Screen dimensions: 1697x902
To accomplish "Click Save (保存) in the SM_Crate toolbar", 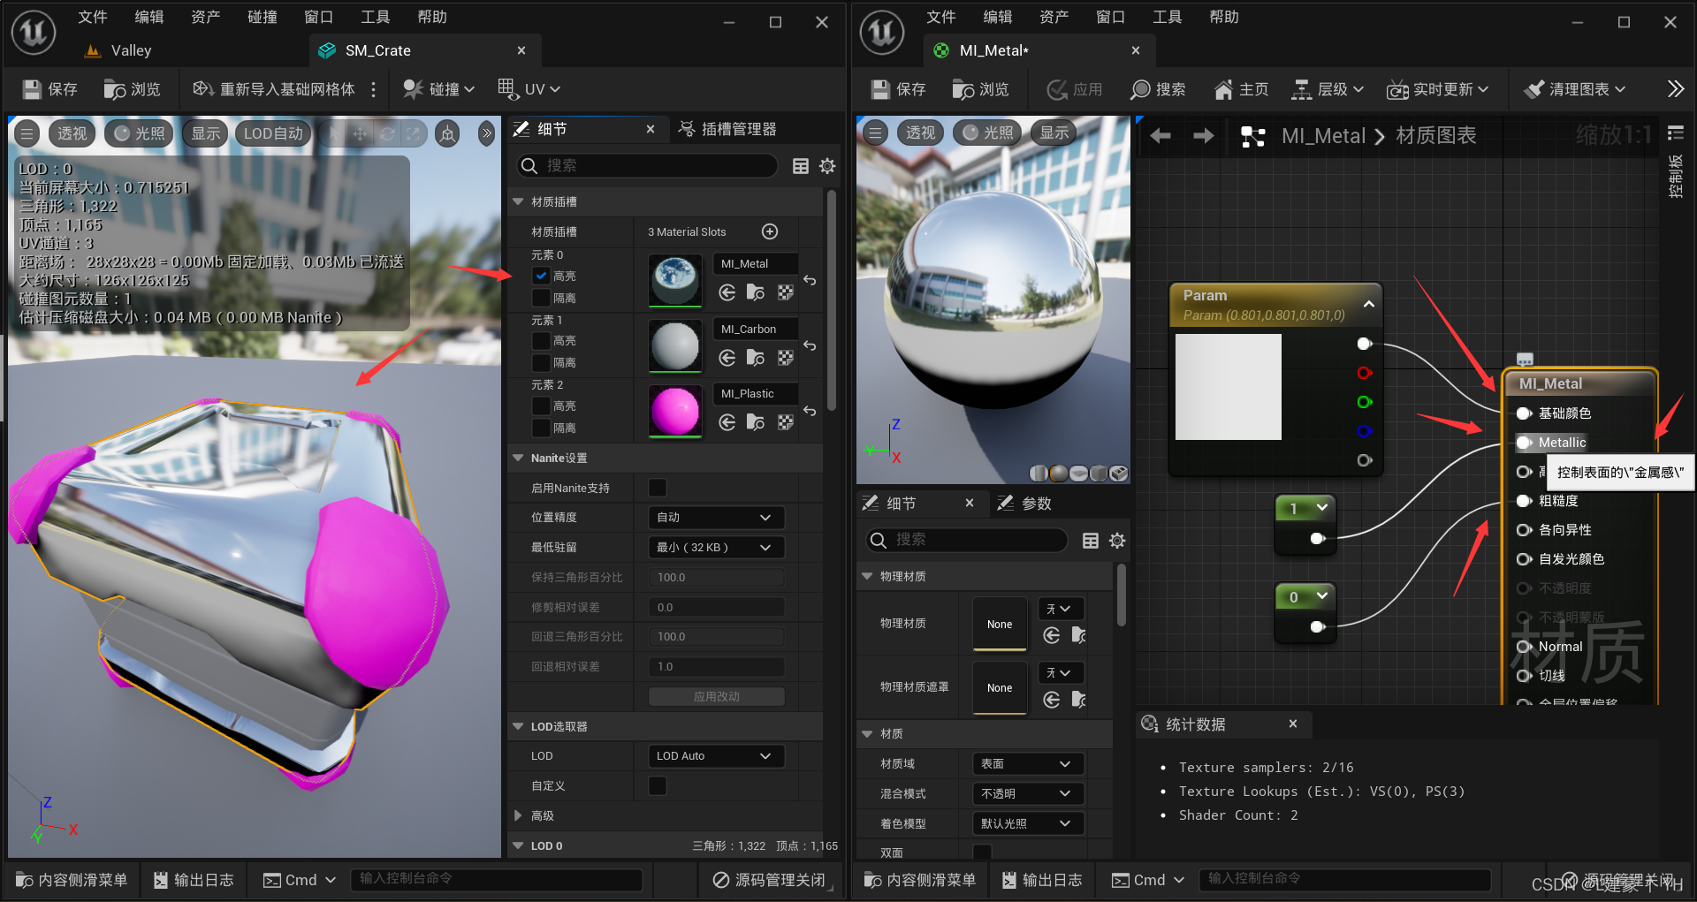I will (x=50, y=89).
